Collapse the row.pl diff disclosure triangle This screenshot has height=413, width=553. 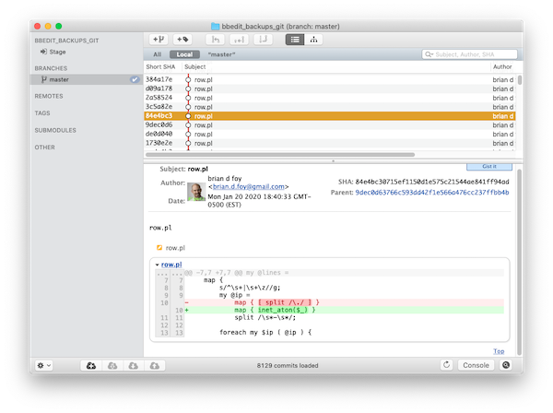[x=157, y=265]
